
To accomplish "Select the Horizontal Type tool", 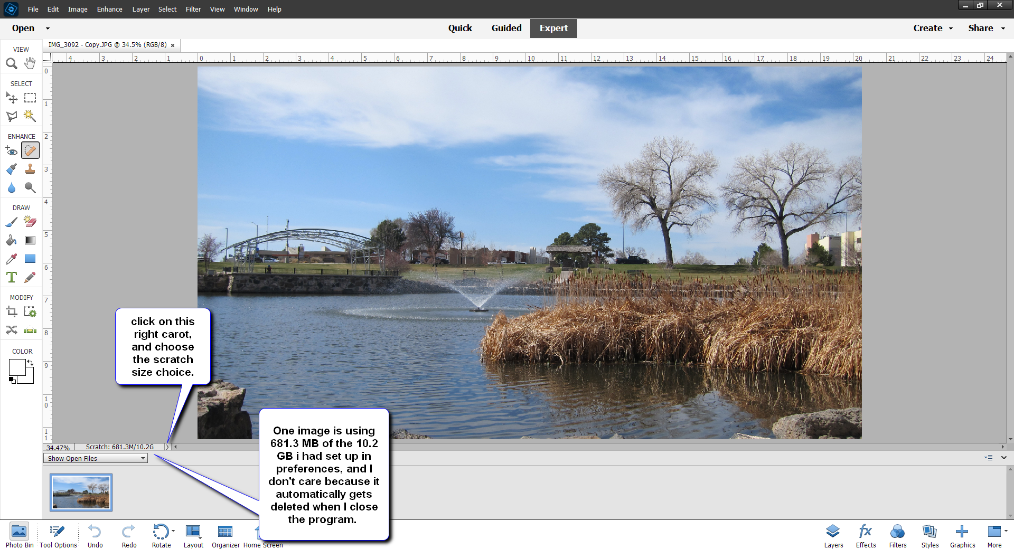I will coord(11,277).
